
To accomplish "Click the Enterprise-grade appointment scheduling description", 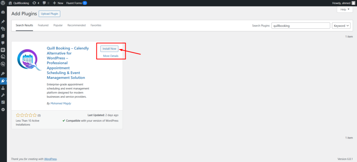I will (68, 90).
